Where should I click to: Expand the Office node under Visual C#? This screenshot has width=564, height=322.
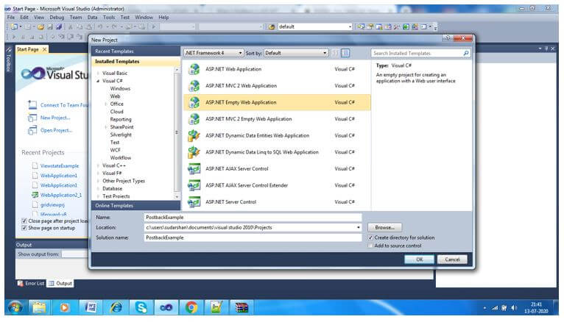(106, 104)
